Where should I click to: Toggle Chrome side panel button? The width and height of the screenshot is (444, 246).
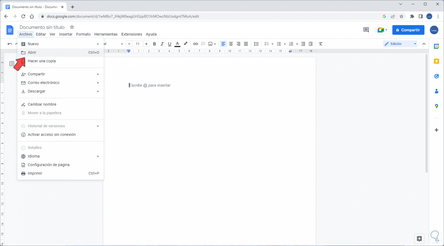click(x=421, y=16)
